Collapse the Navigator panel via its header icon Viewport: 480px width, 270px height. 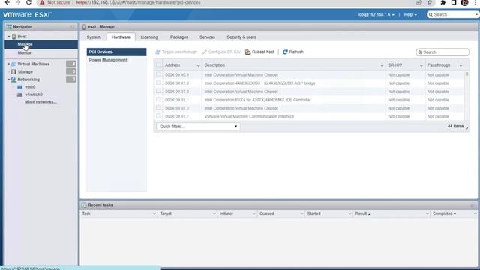pos(72,27)
